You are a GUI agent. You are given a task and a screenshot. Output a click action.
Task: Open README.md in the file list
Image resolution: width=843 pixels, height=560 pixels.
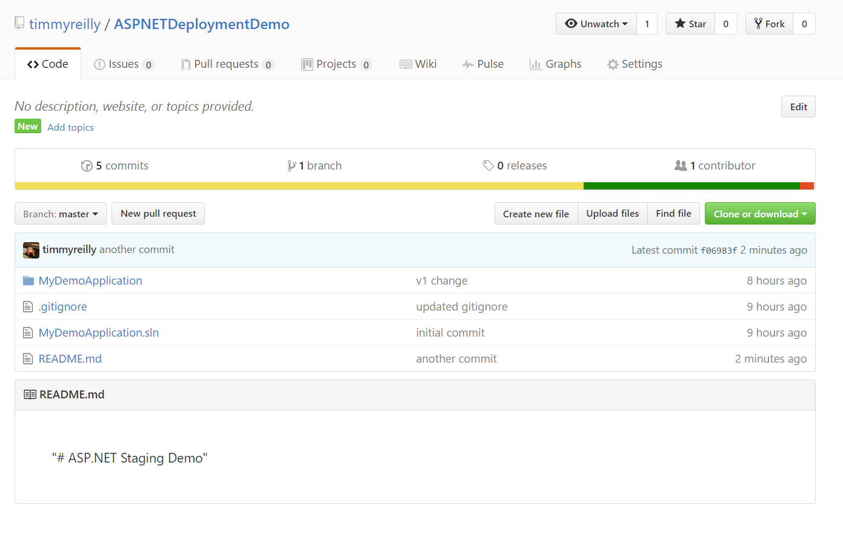tap(70, 359)
